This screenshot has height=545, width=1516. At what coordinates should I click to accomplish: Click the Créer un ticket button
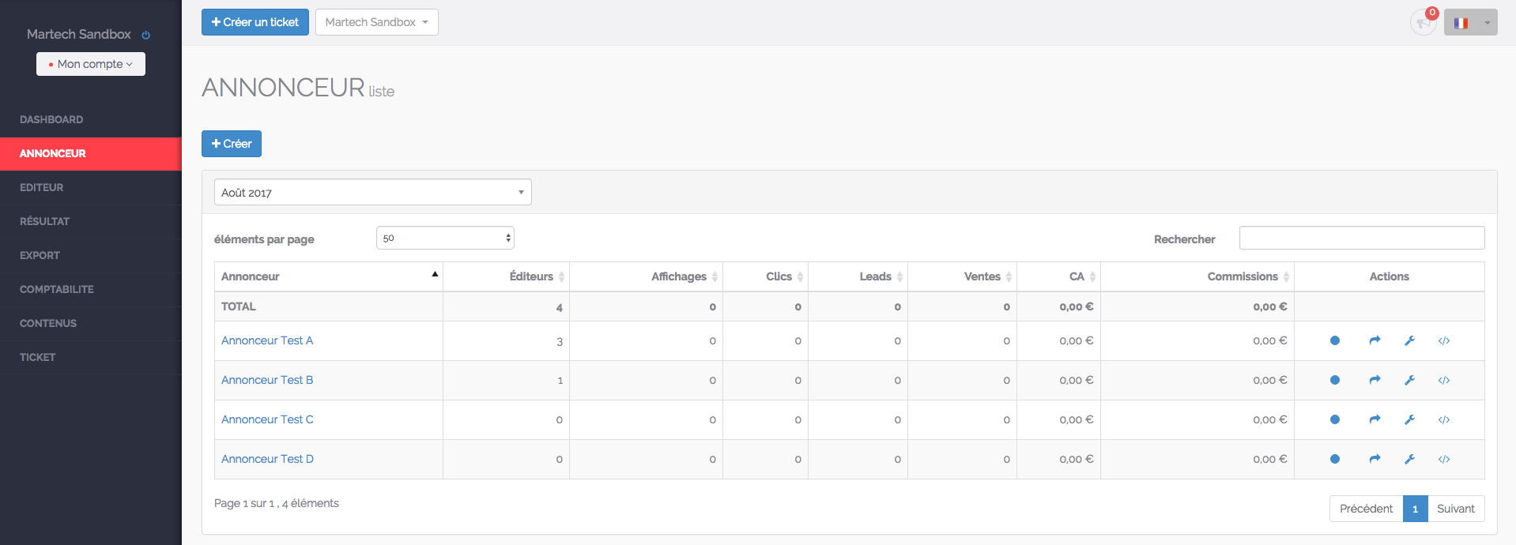[x=255, y=22]
